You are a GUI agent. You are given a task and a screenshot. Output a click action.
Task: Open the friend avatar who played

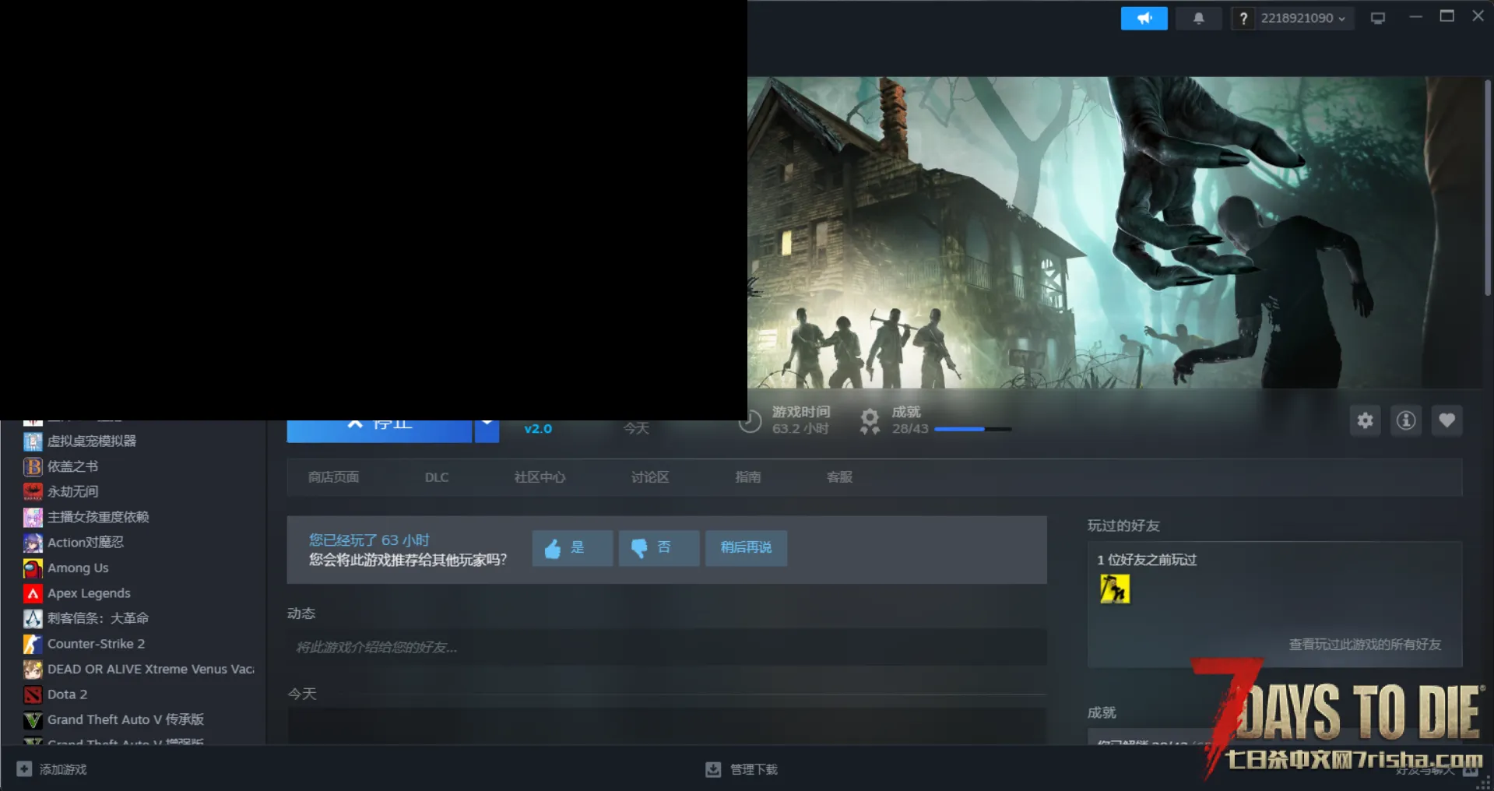point(1114,589)
